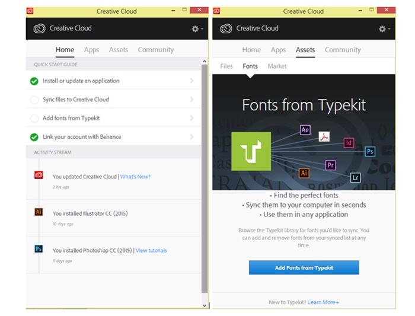415x316 pixels.
Task: Click scrollbar up arrow in left window
Action: point(205,61)
